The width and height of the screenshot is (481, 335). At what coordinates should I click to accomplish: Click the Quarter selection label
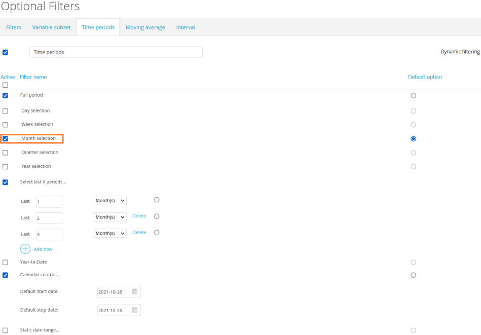point(40,152)
